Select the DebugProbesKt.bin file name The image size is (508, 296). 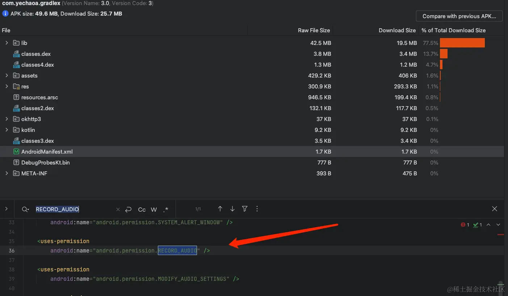[x=45, y=163]
